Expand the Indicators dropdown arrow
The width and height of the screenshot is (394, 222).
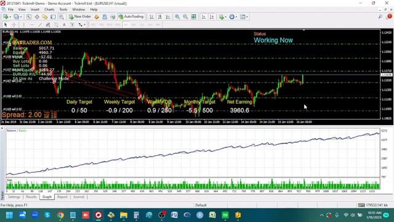(x=226, y=17)
